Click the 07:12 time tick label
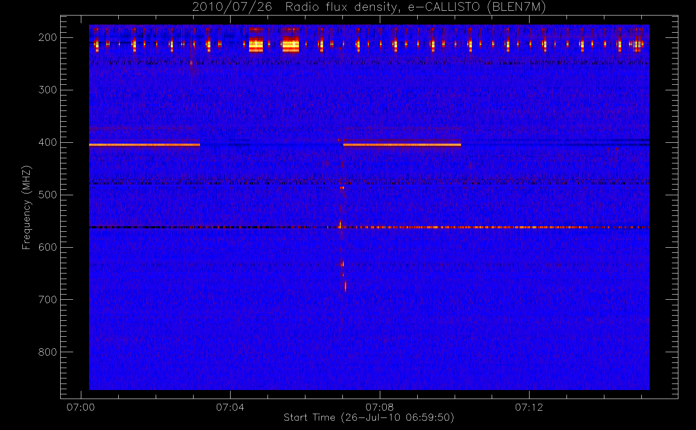Image resolution: width=696 pixels, height=430 pixels. (x=529, y=407)
